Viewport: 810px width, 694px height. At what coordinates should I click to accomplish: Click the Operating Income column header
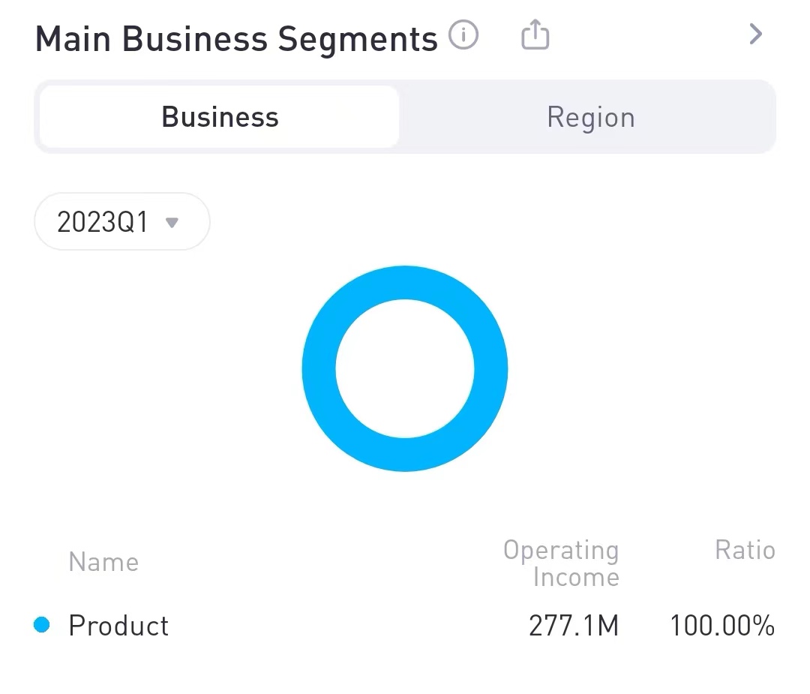click(561, 563)
